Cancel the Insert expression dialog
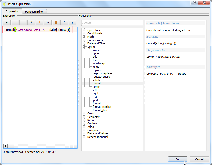 (199, 159)
